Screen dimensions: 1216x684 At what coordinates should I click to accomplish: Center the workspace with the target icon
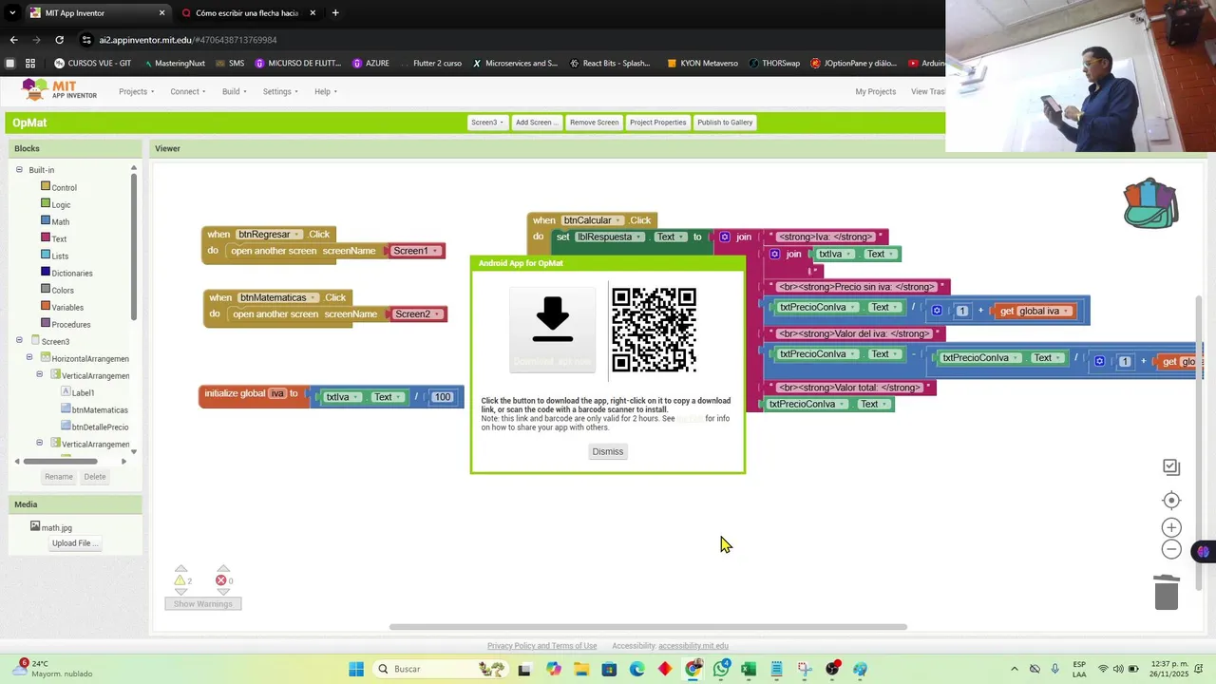point(1171,501)
